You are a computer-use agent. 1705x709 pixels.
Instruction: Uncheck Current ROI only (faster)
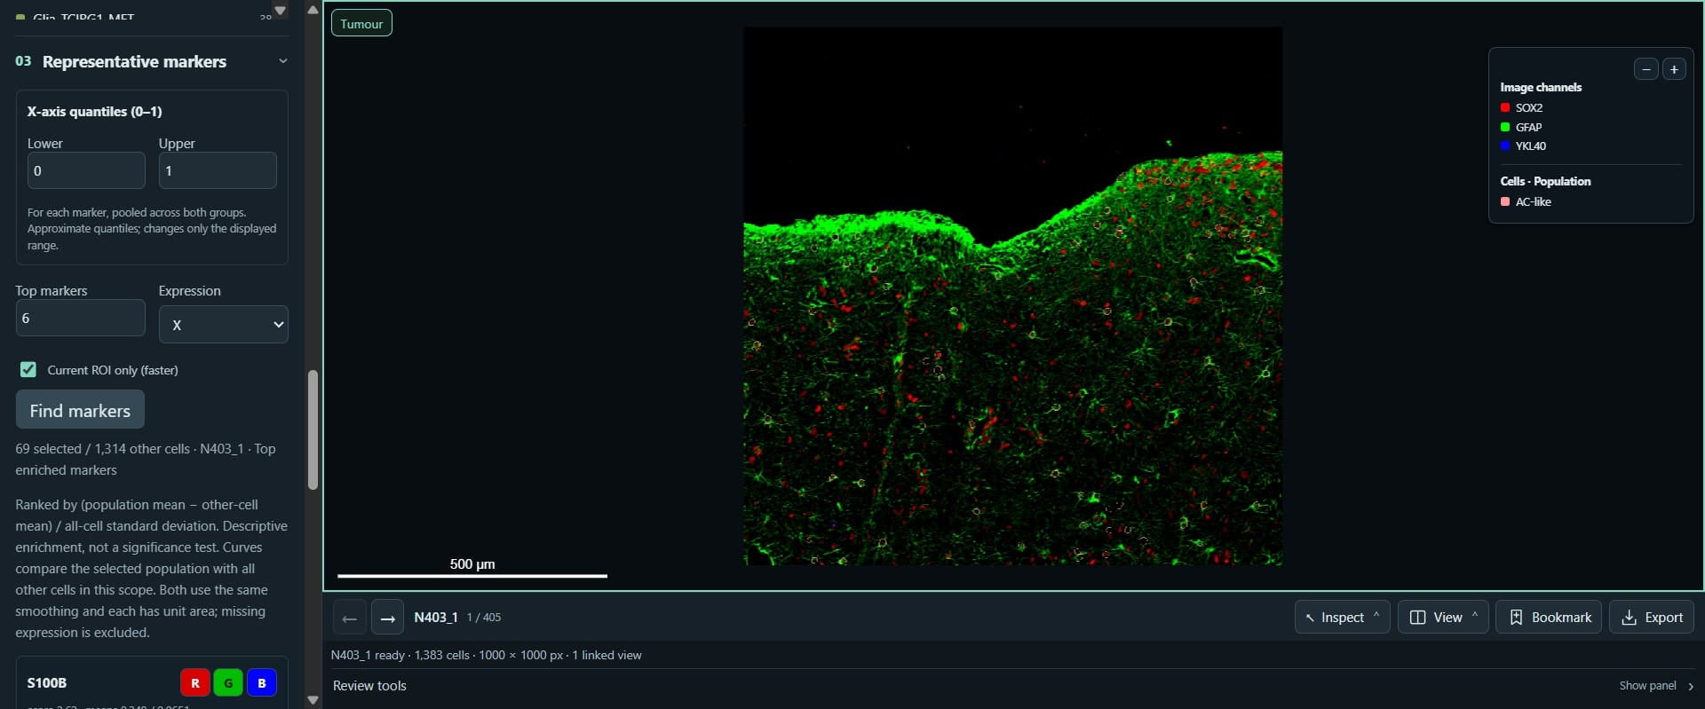coord(28,370)
